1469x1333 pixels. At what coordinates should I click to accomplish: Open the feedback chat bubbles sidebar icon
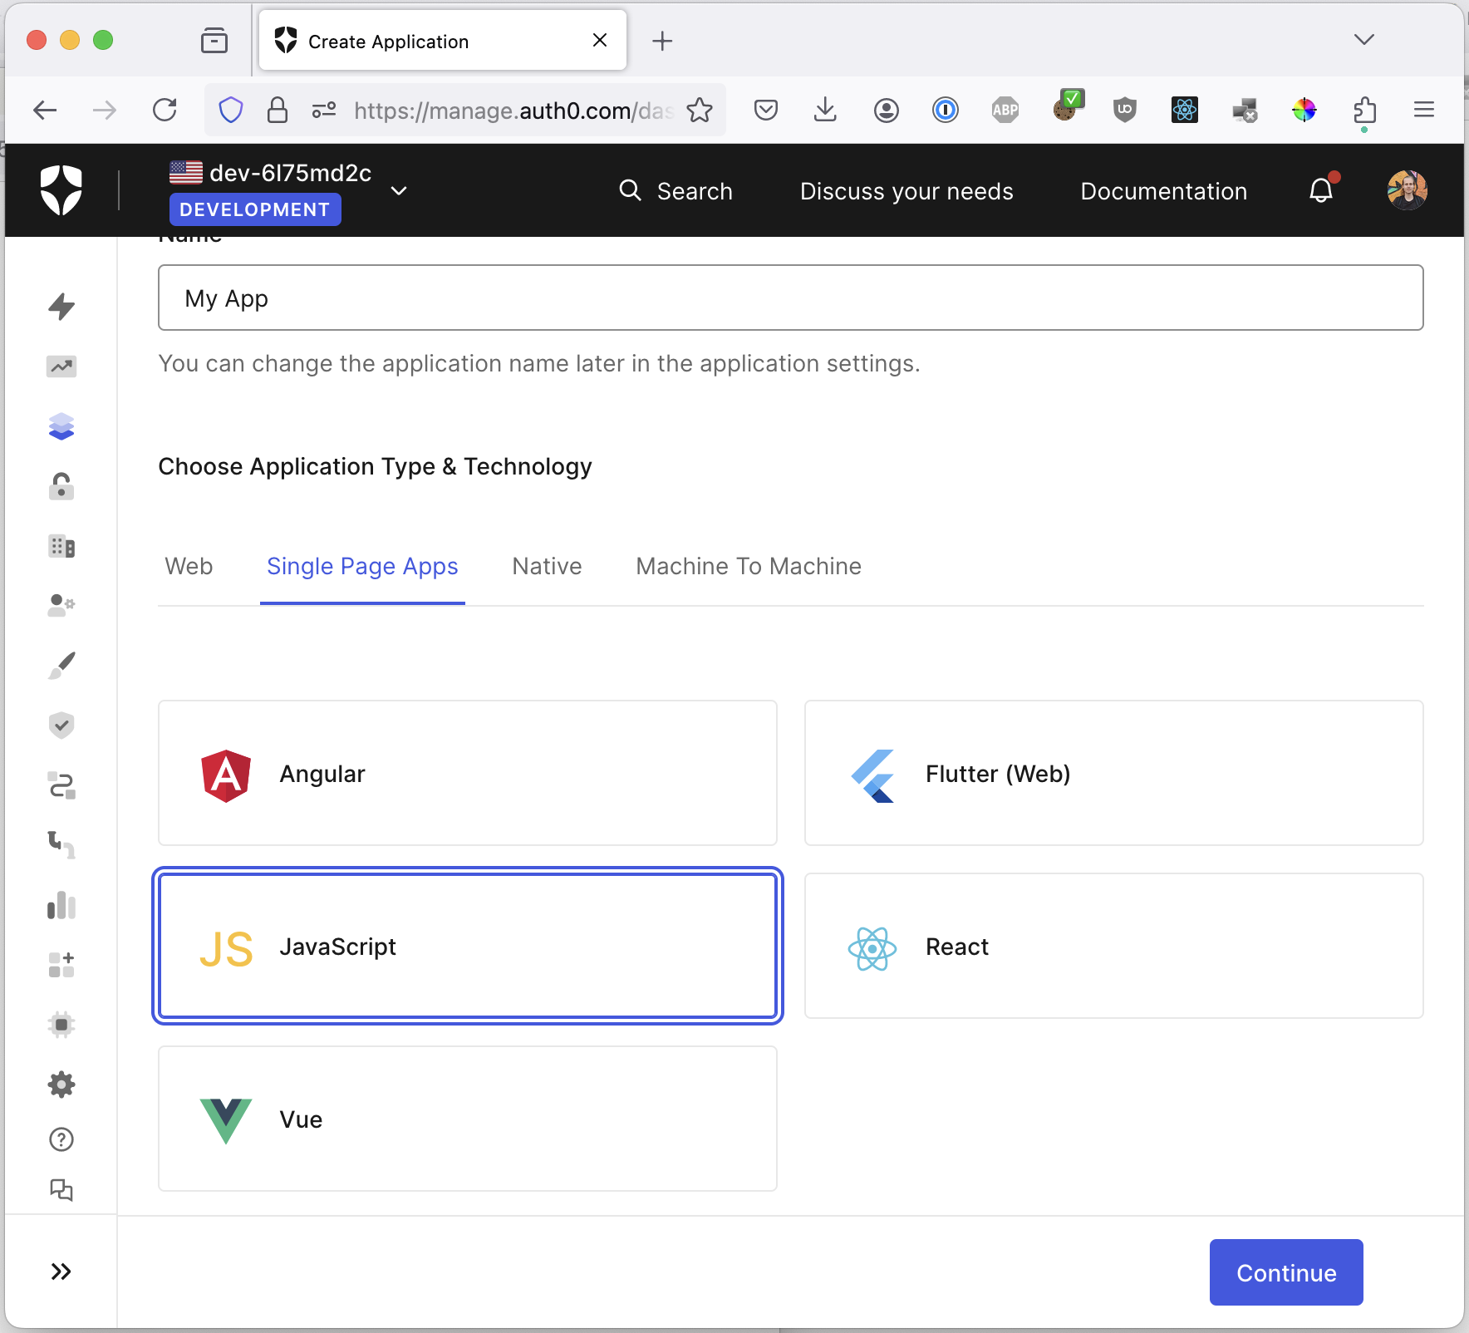coord(61,1190)
